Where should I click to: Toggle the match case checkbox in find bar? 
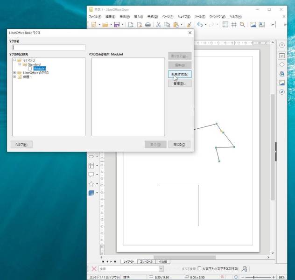[x=199, y=268]
